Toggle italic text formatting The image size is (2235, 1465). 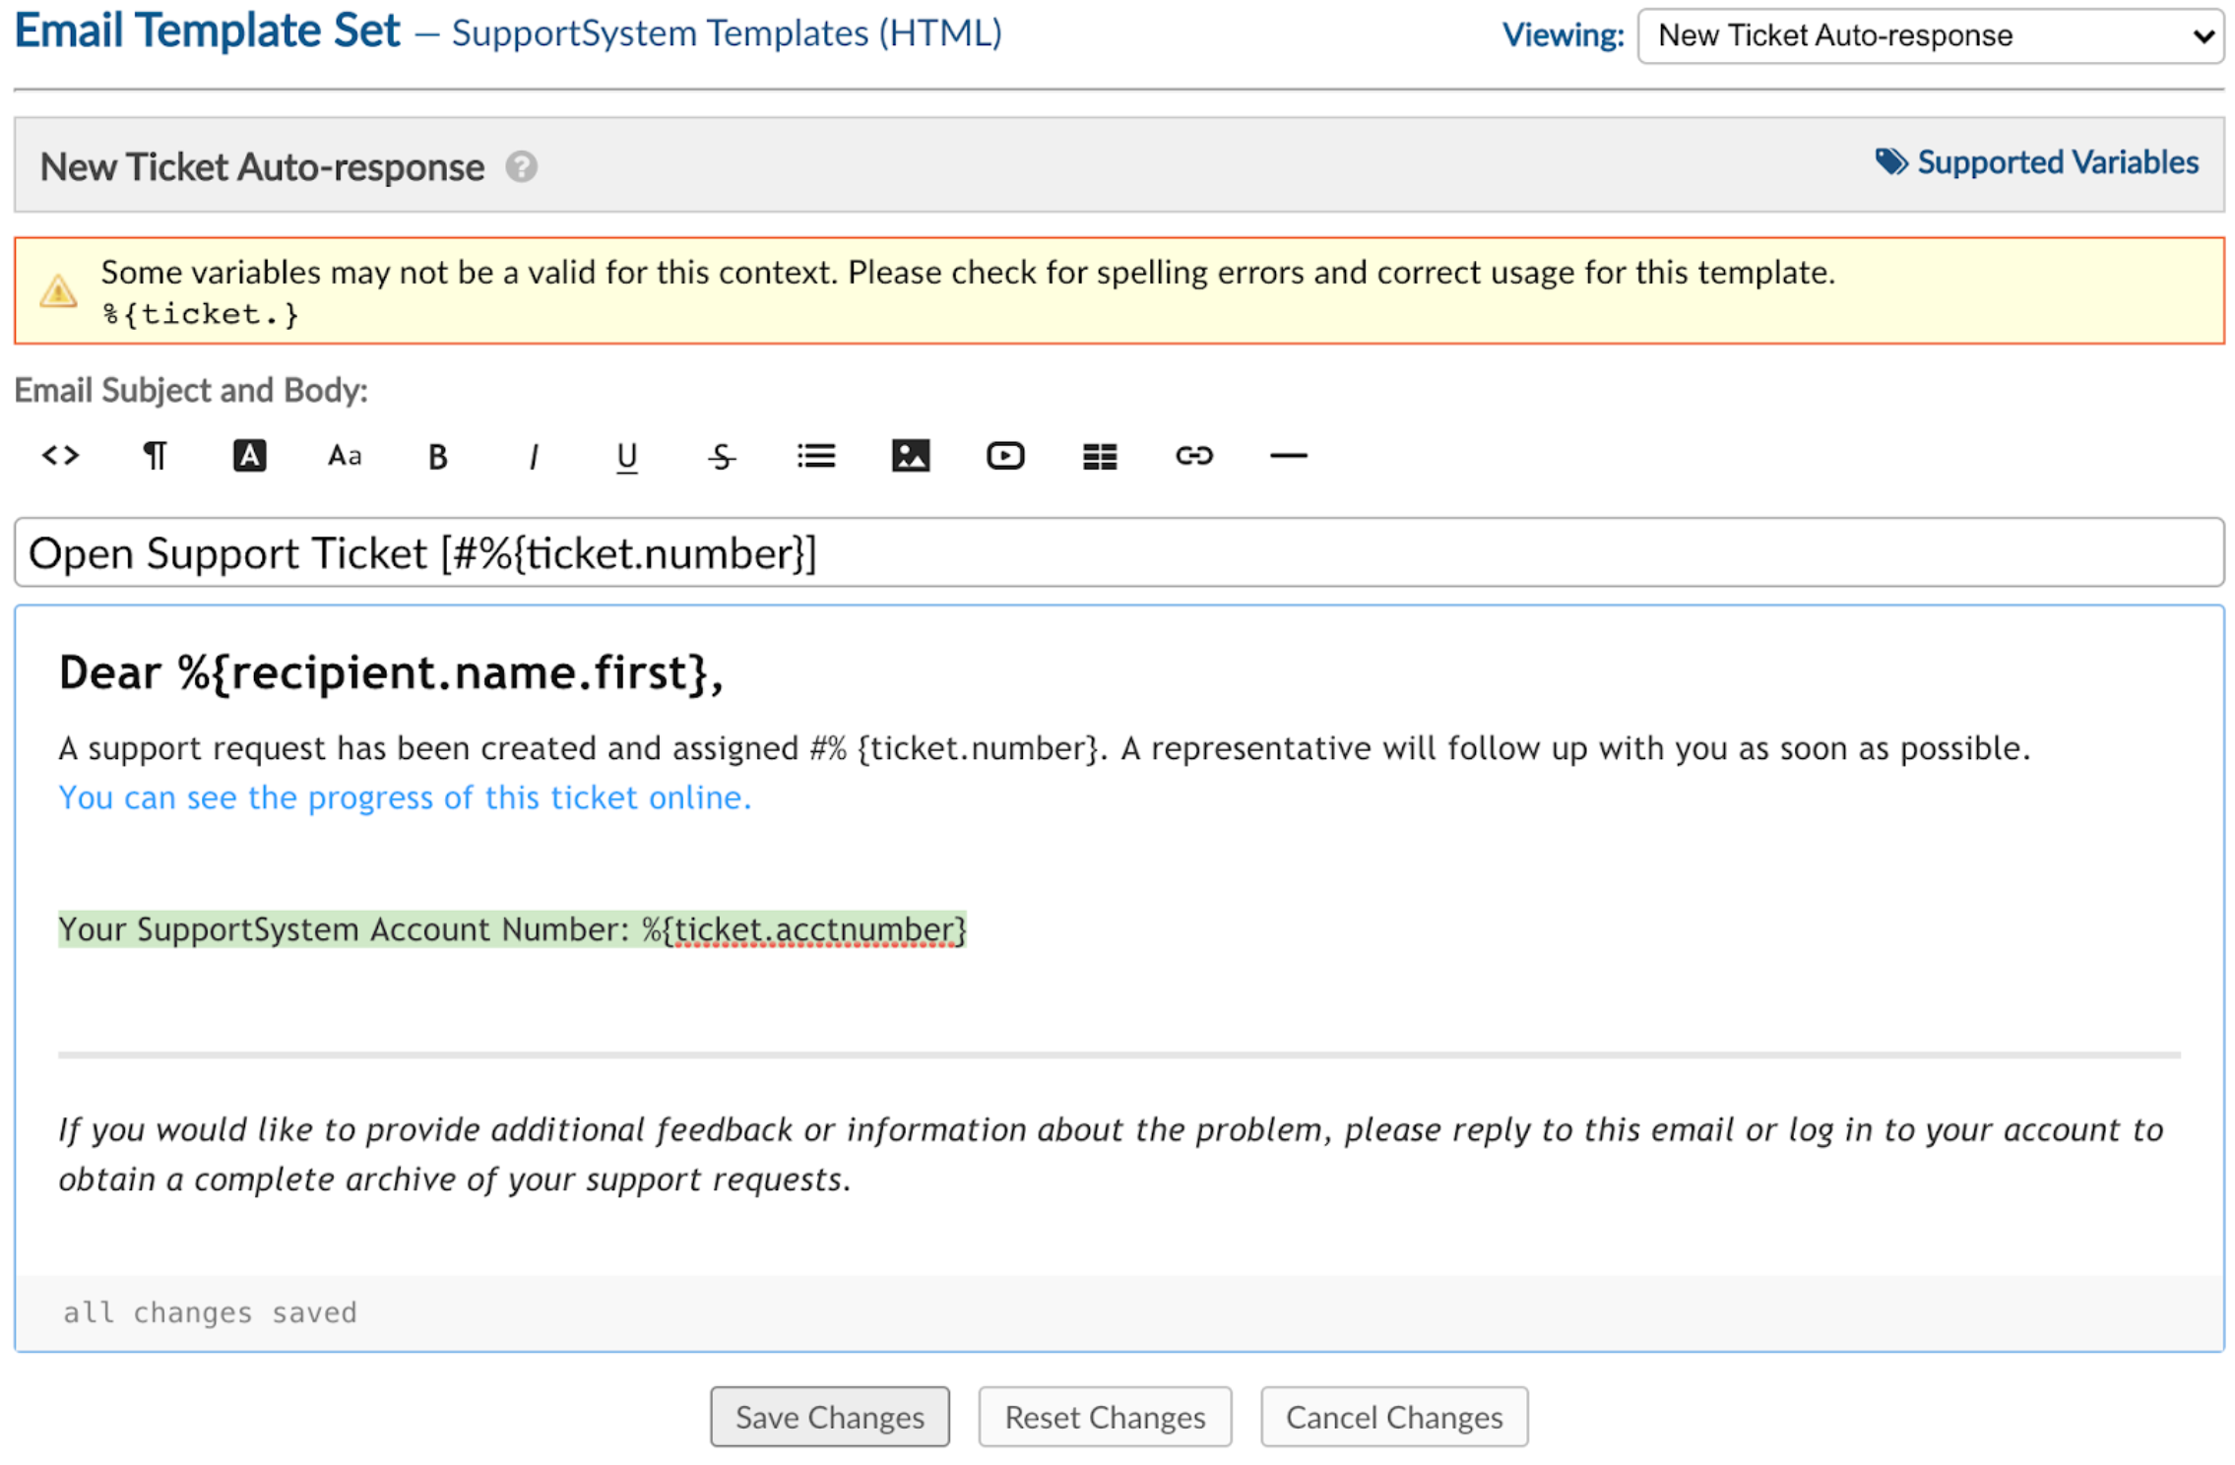533,455
